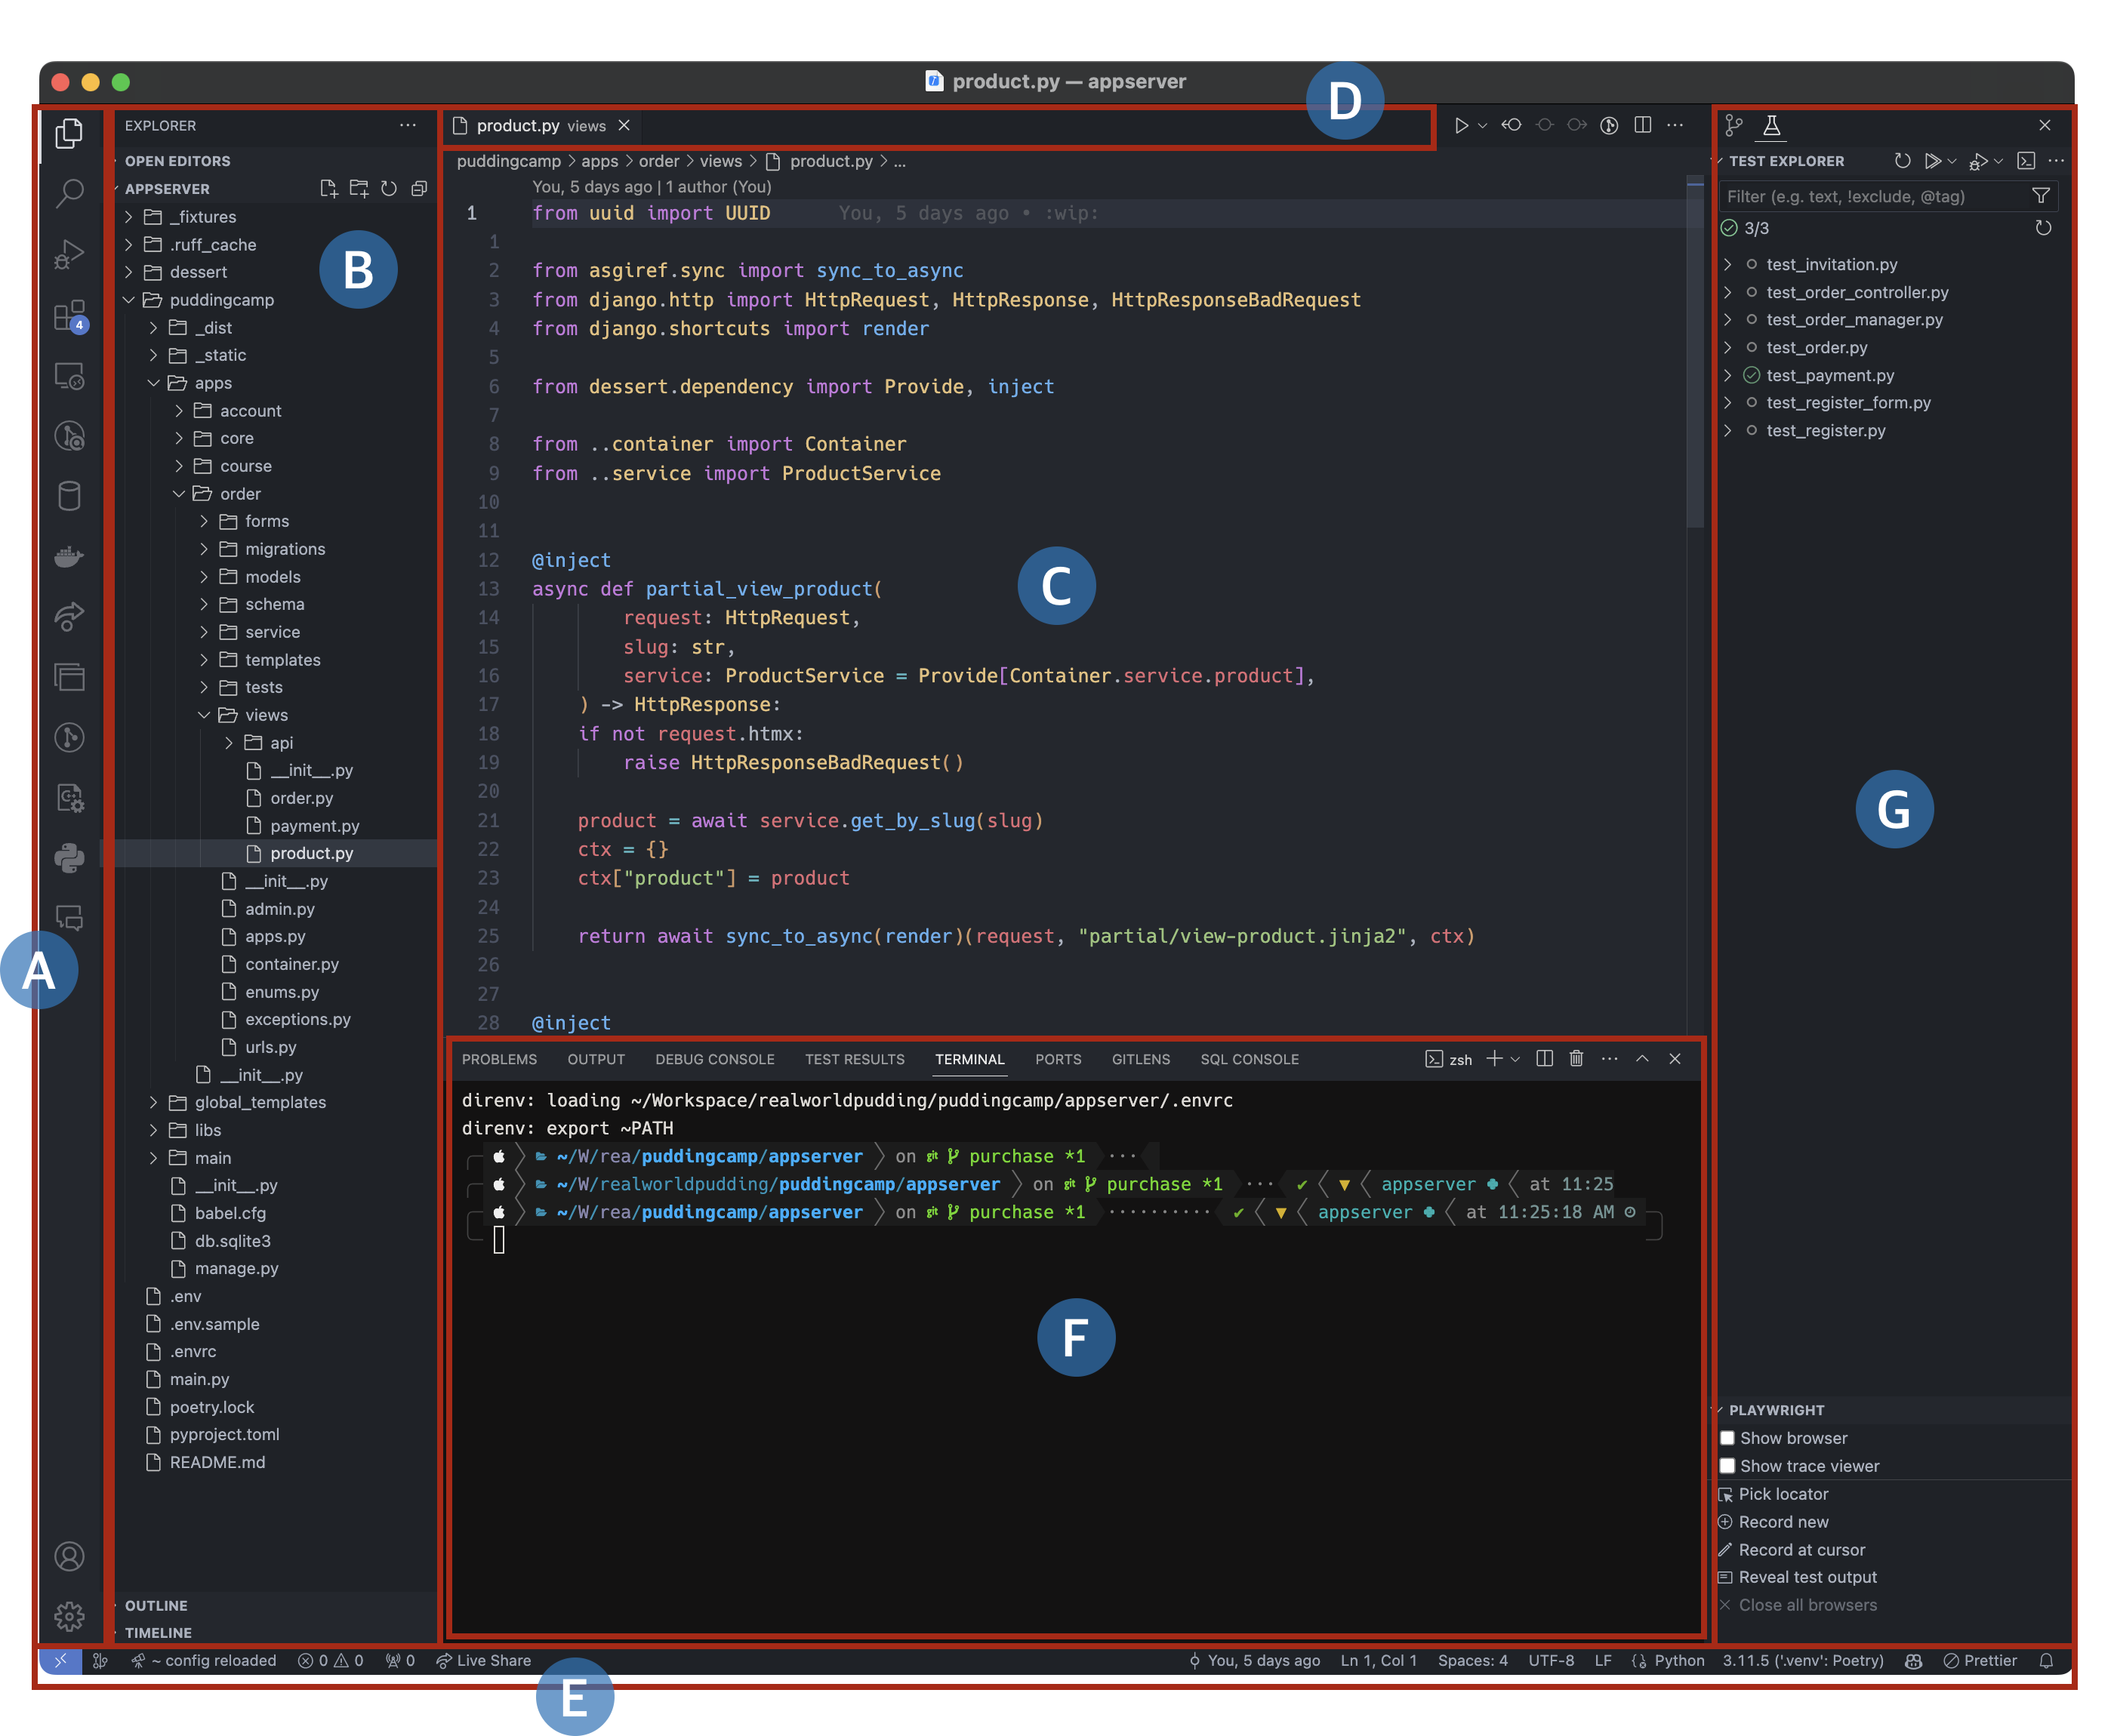Open the Test Explorer filter funnel
Viewport: 2114px width, 1736px height.
pyautogui.click(x=2041, y=196)
